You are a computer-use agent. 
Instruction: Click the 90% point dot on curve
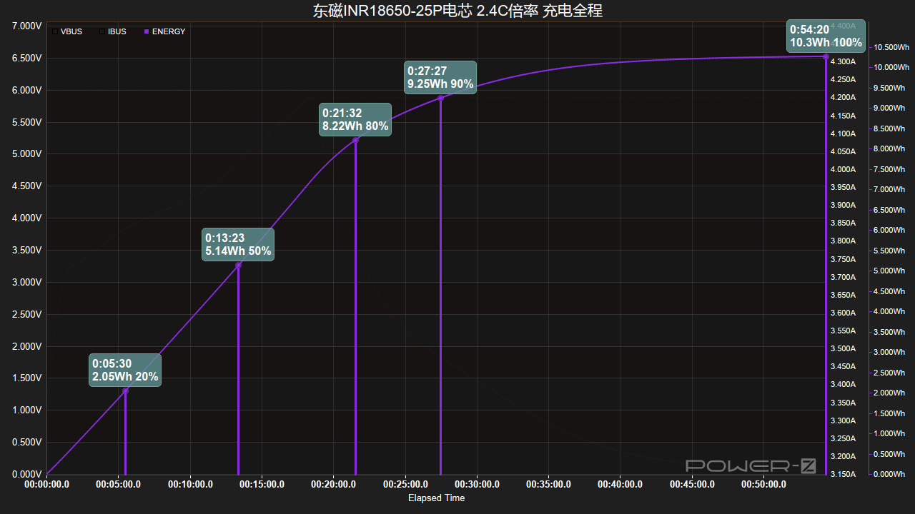tap(440, 98)
